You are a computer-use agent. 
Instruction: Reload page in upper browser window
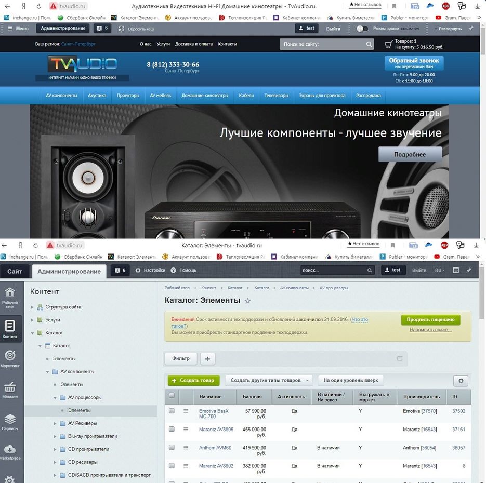click(39, 6)
